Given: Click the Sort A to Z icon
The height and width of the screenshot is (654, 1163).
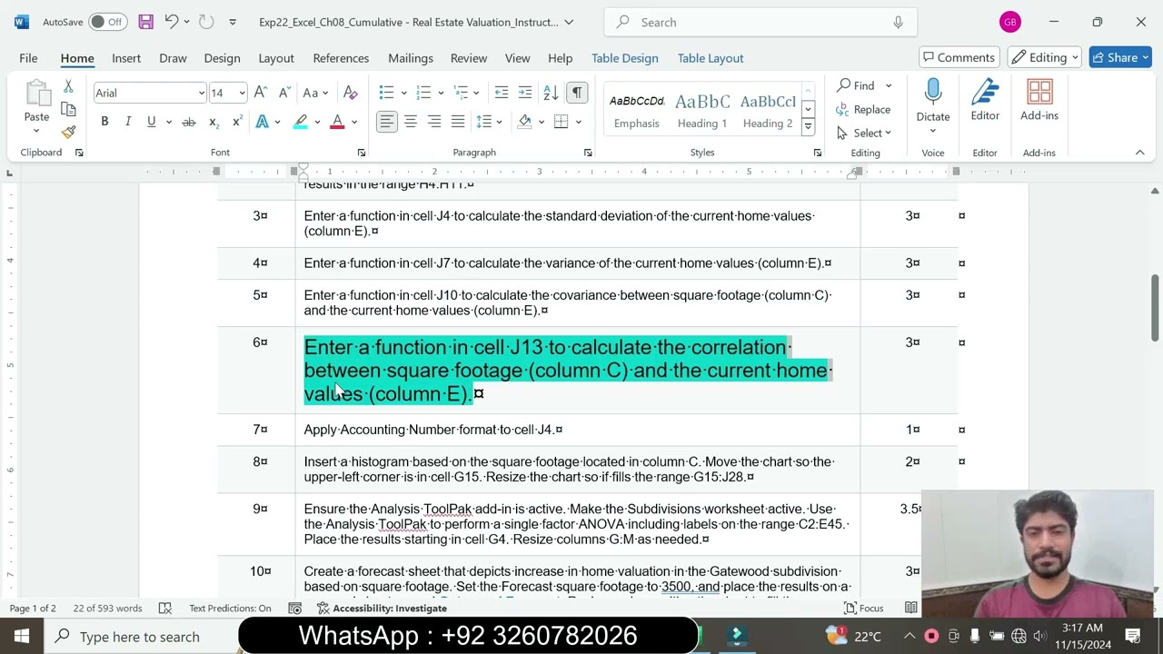Looking at the screenshot, I should (551, 93).
